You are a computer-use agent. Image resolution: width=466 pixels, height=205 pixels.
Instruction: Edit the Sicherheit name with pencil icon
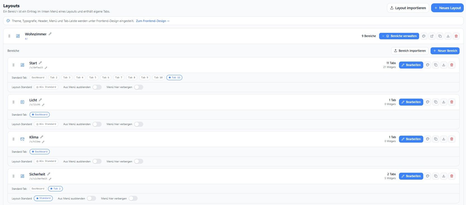(49, 174)
